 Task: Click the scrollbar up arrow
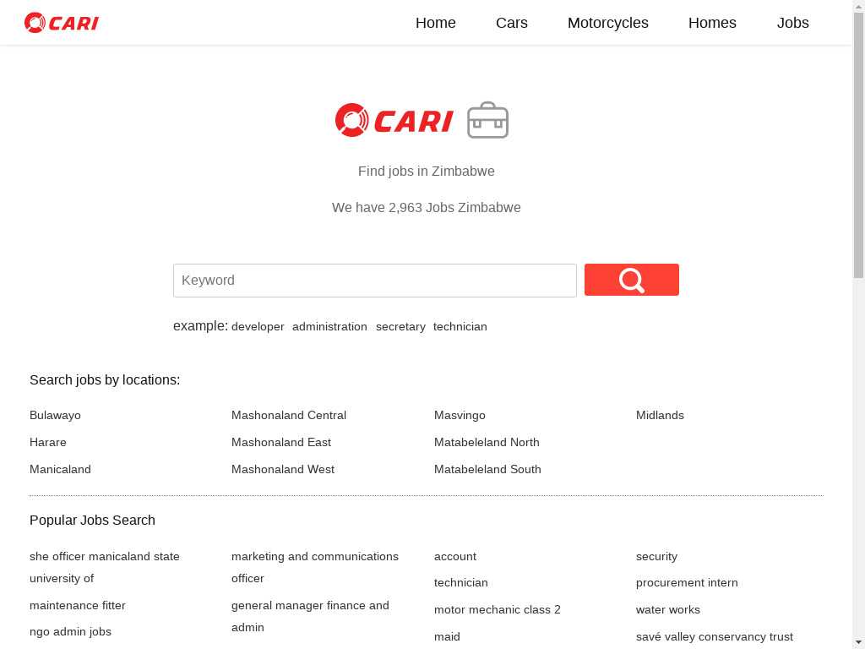859,6
